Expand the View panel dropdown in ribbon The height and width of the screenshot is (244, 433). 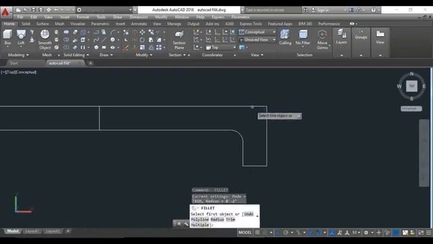[257, 55]
